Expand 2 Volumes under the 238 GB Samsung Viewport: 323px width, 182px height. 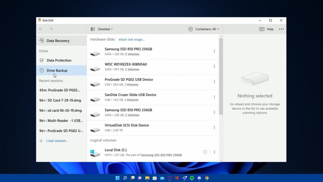pos(132,115)
